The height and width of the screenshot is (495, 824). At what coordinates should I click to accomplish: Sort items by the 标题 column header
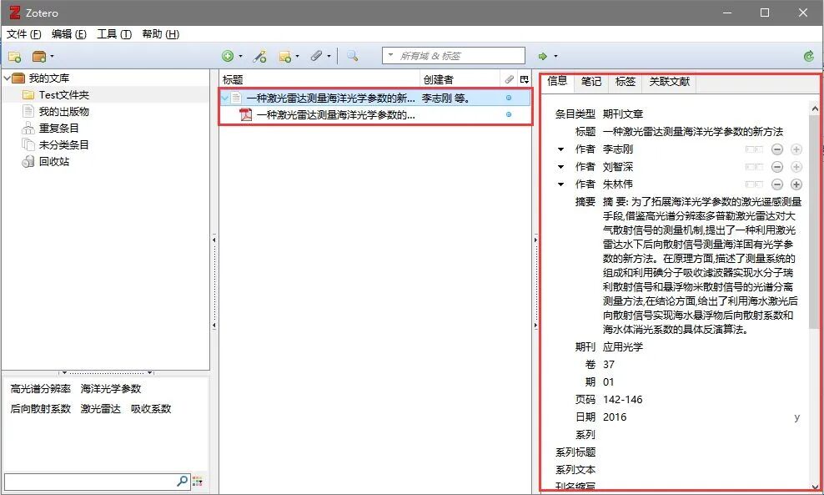click(x=319, y=79)
